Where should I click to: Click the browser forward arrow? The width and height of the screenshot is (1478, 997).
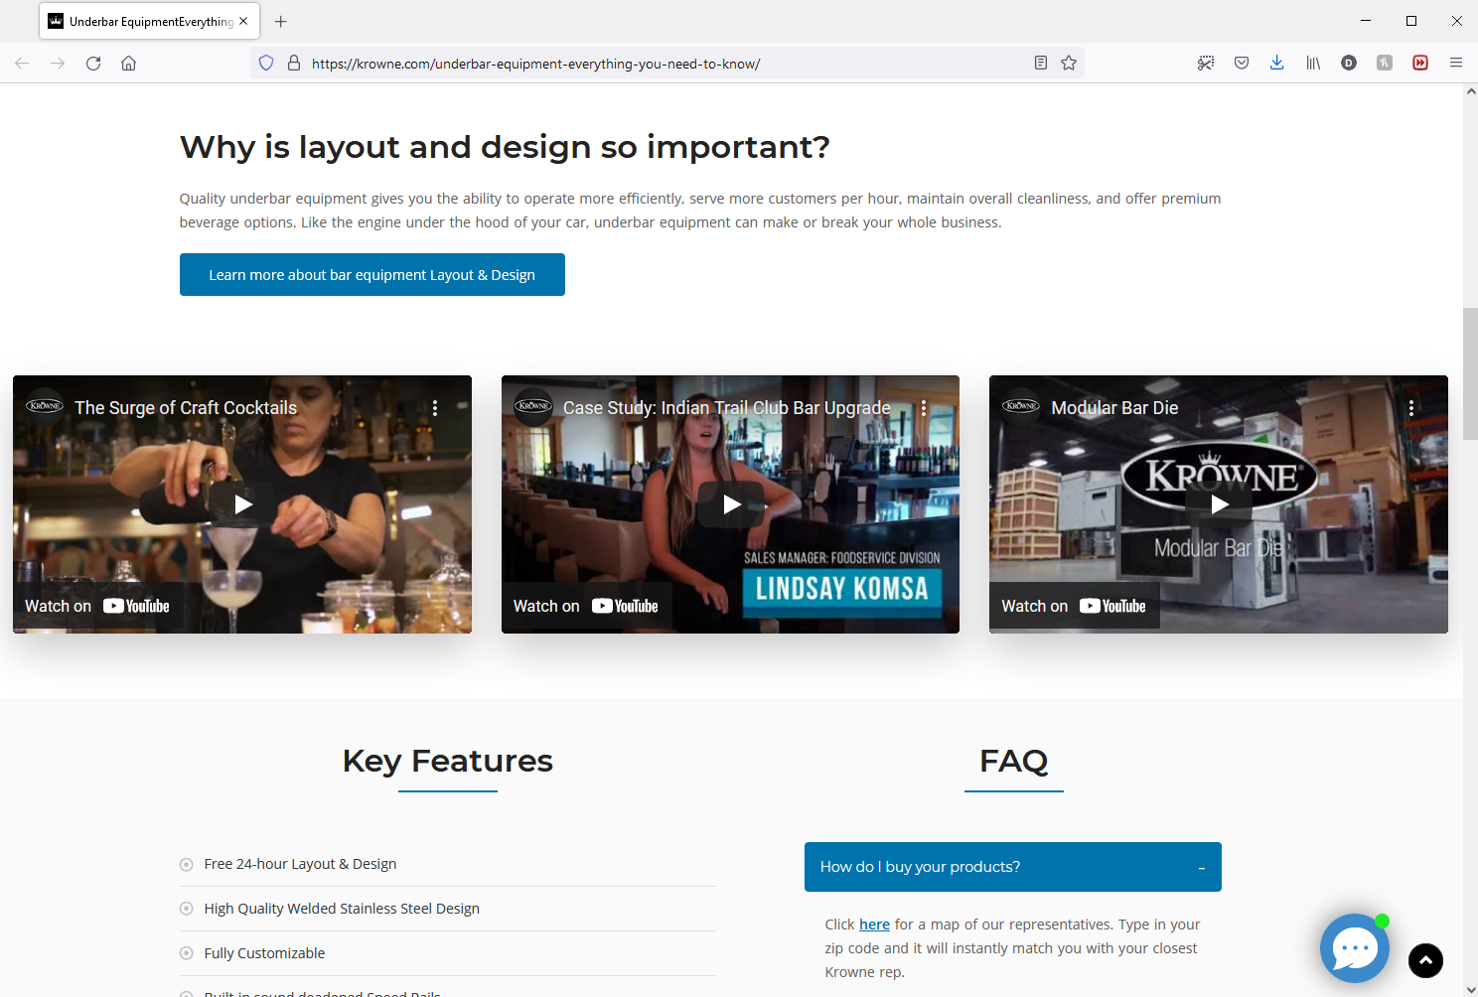pyautogui.click(x=58, y=64)
